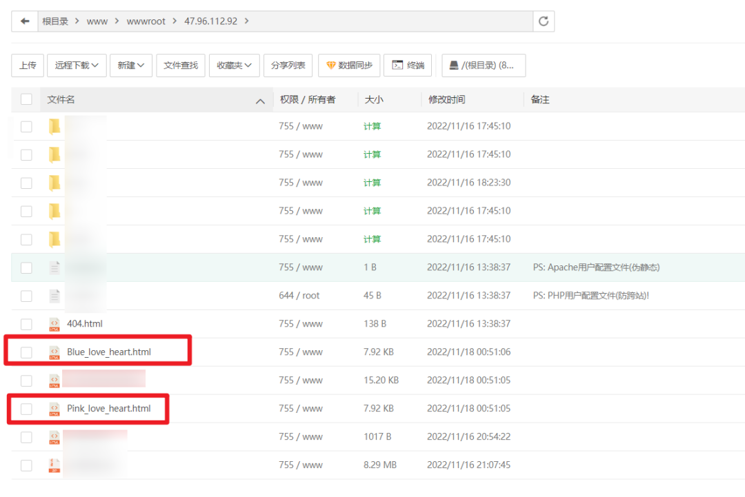The image size is (745, 497).
Task: Check the Pink_love_heart.html checkbox
Action: [26, 409]
